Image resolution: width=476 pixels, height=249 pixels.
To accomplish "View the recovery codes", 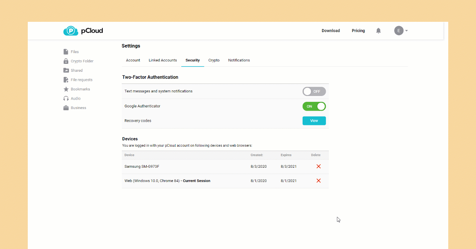I will tap(314, 121).
